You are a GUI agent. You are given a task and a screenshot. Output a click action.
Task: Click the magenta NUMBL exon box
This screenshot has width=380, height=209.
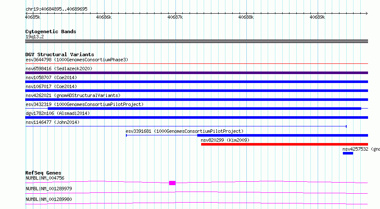(x=172, y=183)
